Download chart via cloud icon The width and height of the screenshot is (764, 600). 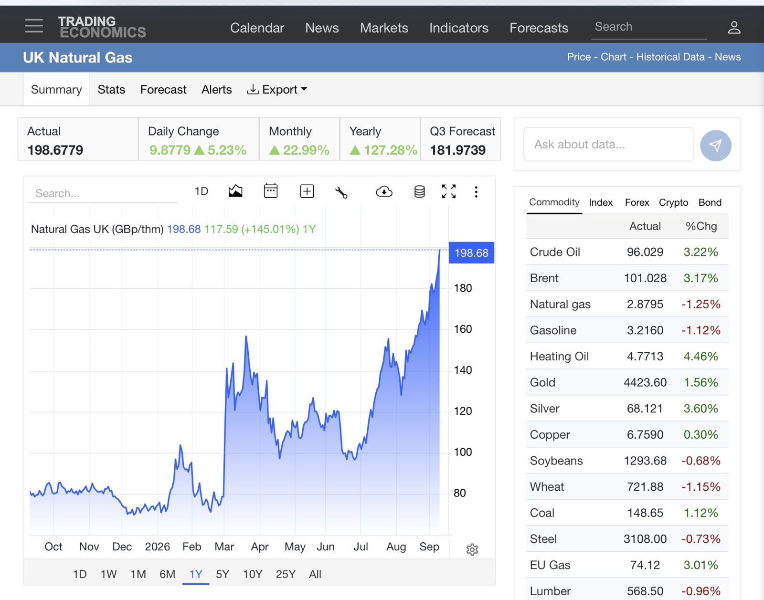pyautogui.click(x=384, y=192)
